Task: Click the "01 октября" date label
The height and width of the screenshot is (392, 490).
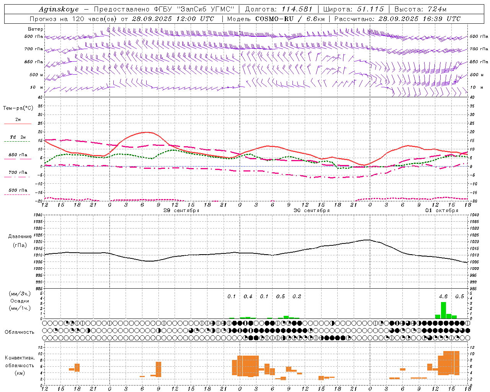Action: (x=442, y=211)
